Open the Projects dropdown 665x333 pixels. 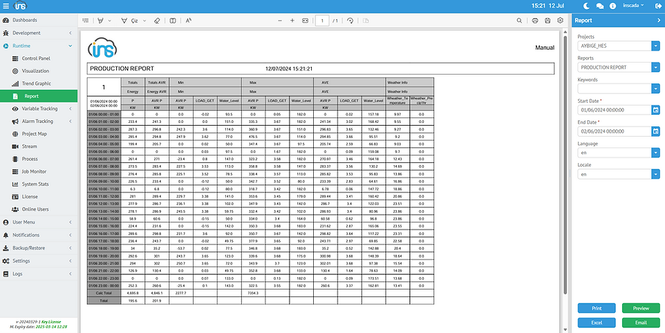pos(655,46)
